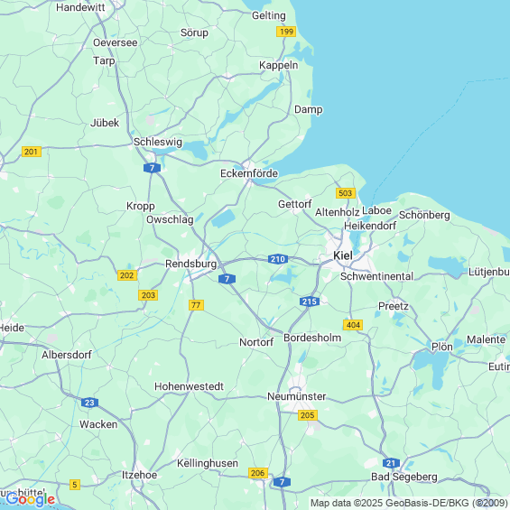This screenshot has height=510, width=510.
Task: Open the Google logo link
Action: (x=31, y=499)
